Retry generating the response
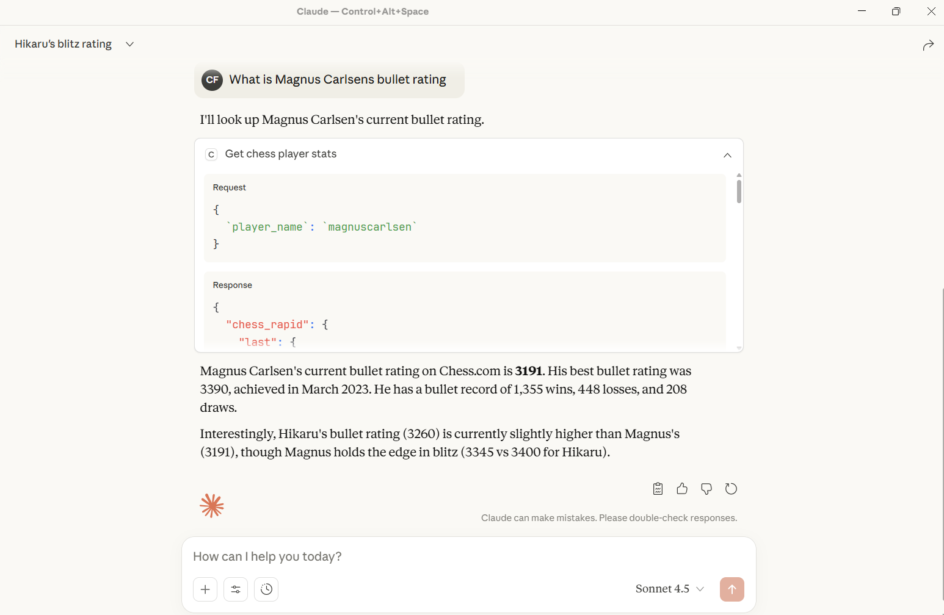Image resolution: width=944 pixels, height=615 pixels. (731, 488)
